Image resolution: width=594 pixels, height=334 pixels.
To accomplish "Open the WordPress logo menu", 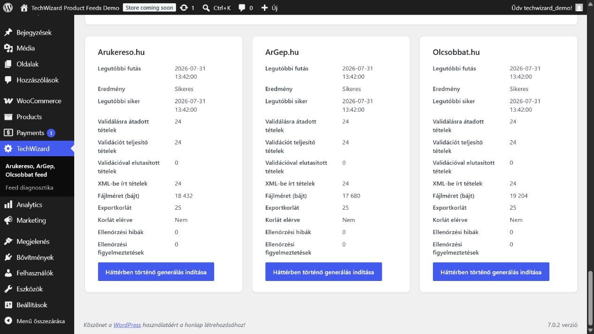I will click(8, 8).
